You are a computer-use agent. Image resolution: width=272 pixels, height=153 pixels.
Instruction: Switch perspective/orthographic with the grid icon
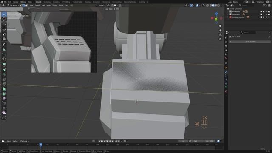tap(220, 39)
